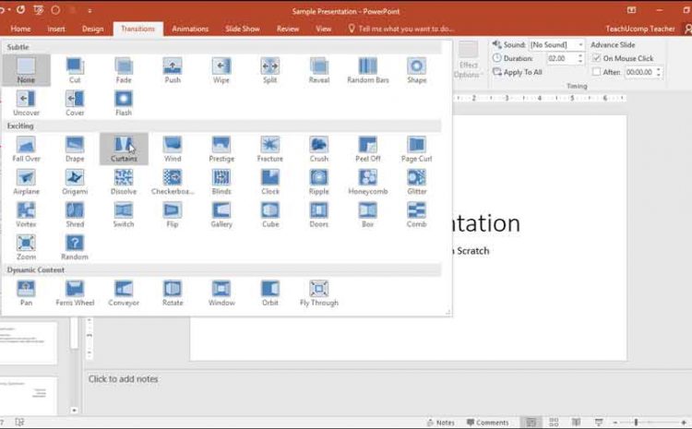This screenshot has width=692, height=429.
Task: Select the Origami transition
Action: [75, 182]
